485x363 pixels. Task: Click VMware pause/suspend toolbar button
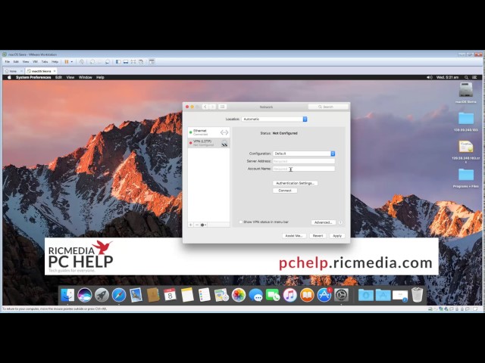66,62
